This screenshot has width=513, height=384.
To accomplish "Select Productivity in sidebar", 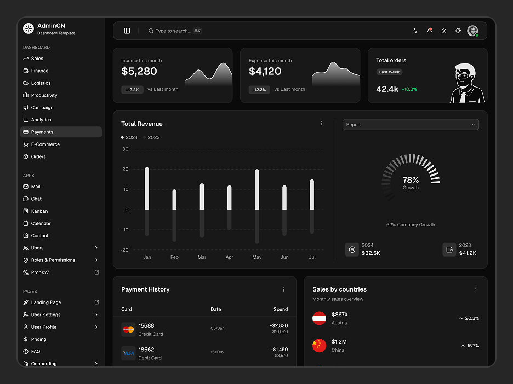I will tap(61, 95).
